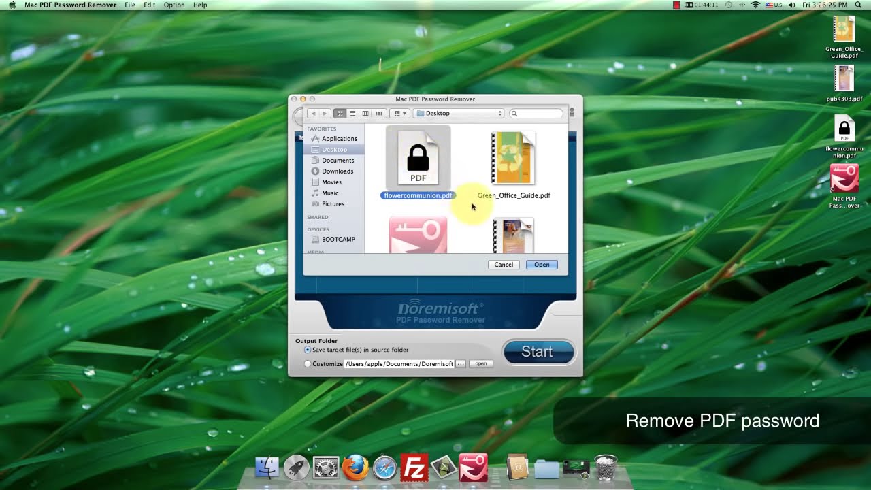Cancel the file open dialog
This screenshot has height=490, width=871.
pos(504,265)
